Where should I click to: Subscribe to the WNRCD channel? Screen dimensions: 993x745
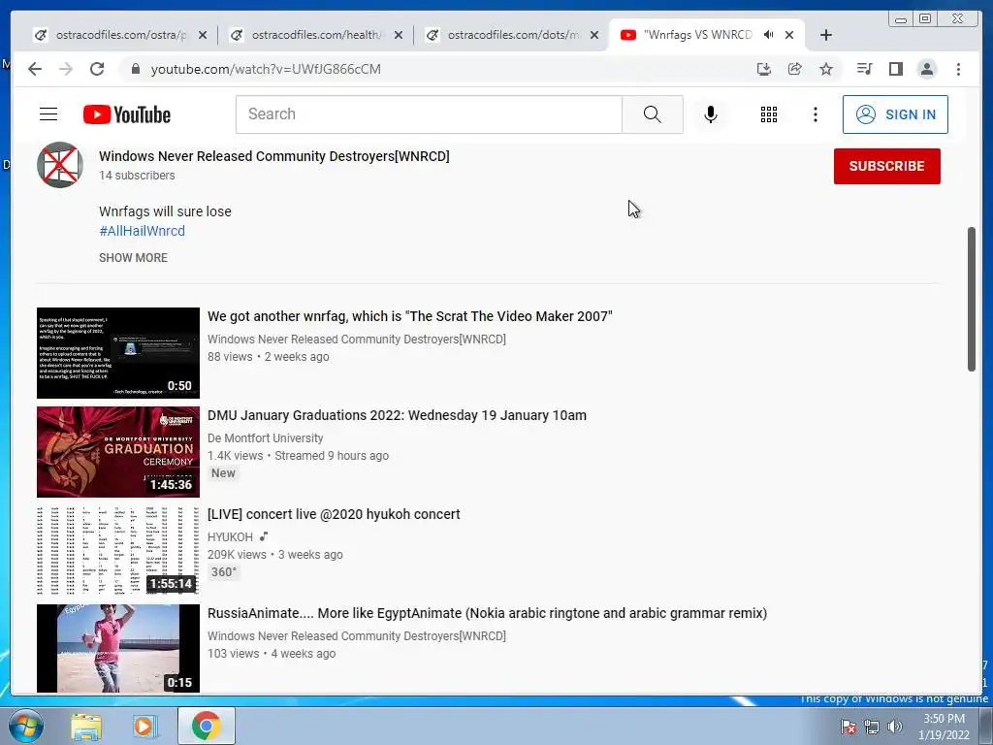[x=886, y=166]
